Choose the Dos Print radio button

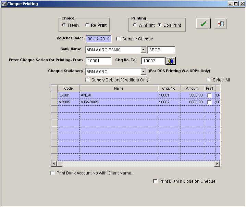(x=160, y=25)
